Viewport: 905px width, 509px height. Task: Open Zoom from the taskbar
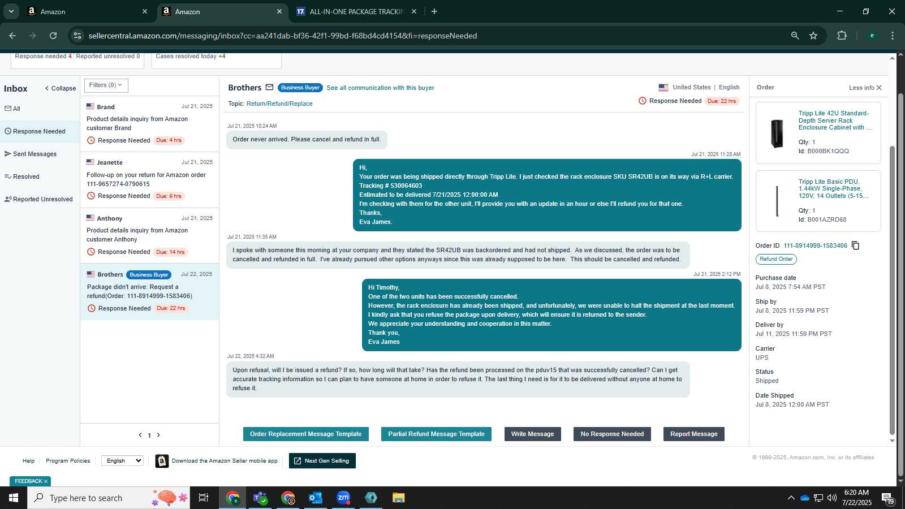click(343, 498)
